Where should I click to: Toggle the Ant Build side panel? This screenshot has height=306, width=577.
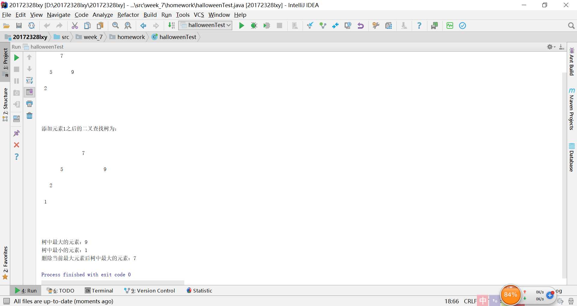[572, 61]
